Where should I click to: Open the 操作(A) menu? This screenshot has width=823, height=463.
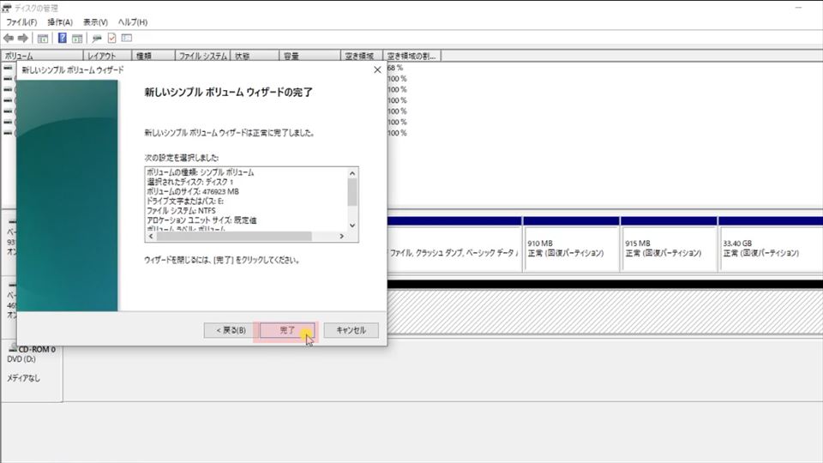click(x=60, y=22)
